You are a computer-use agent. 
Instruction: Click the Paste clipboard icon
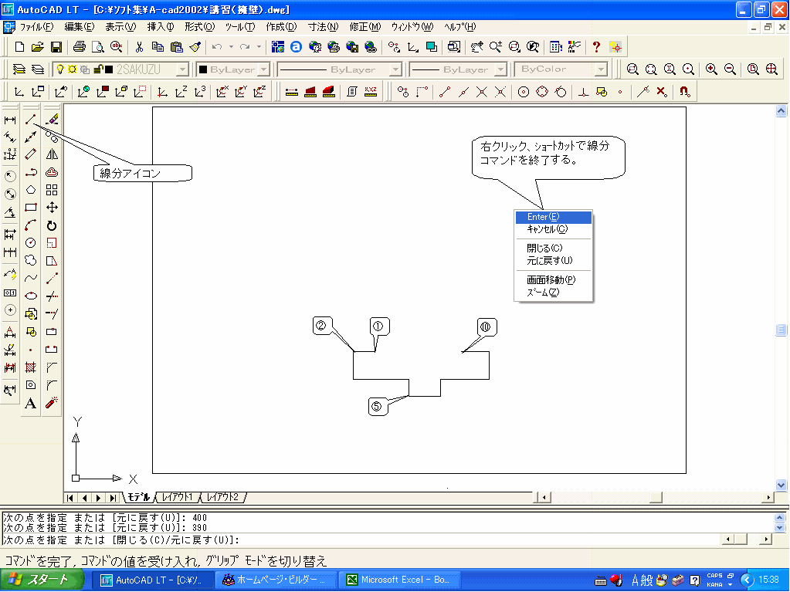coord(176,47)
